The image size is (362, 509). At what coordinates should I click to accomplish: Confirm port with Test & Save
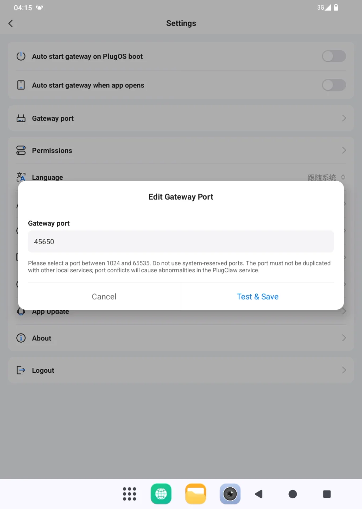[258, 297]
